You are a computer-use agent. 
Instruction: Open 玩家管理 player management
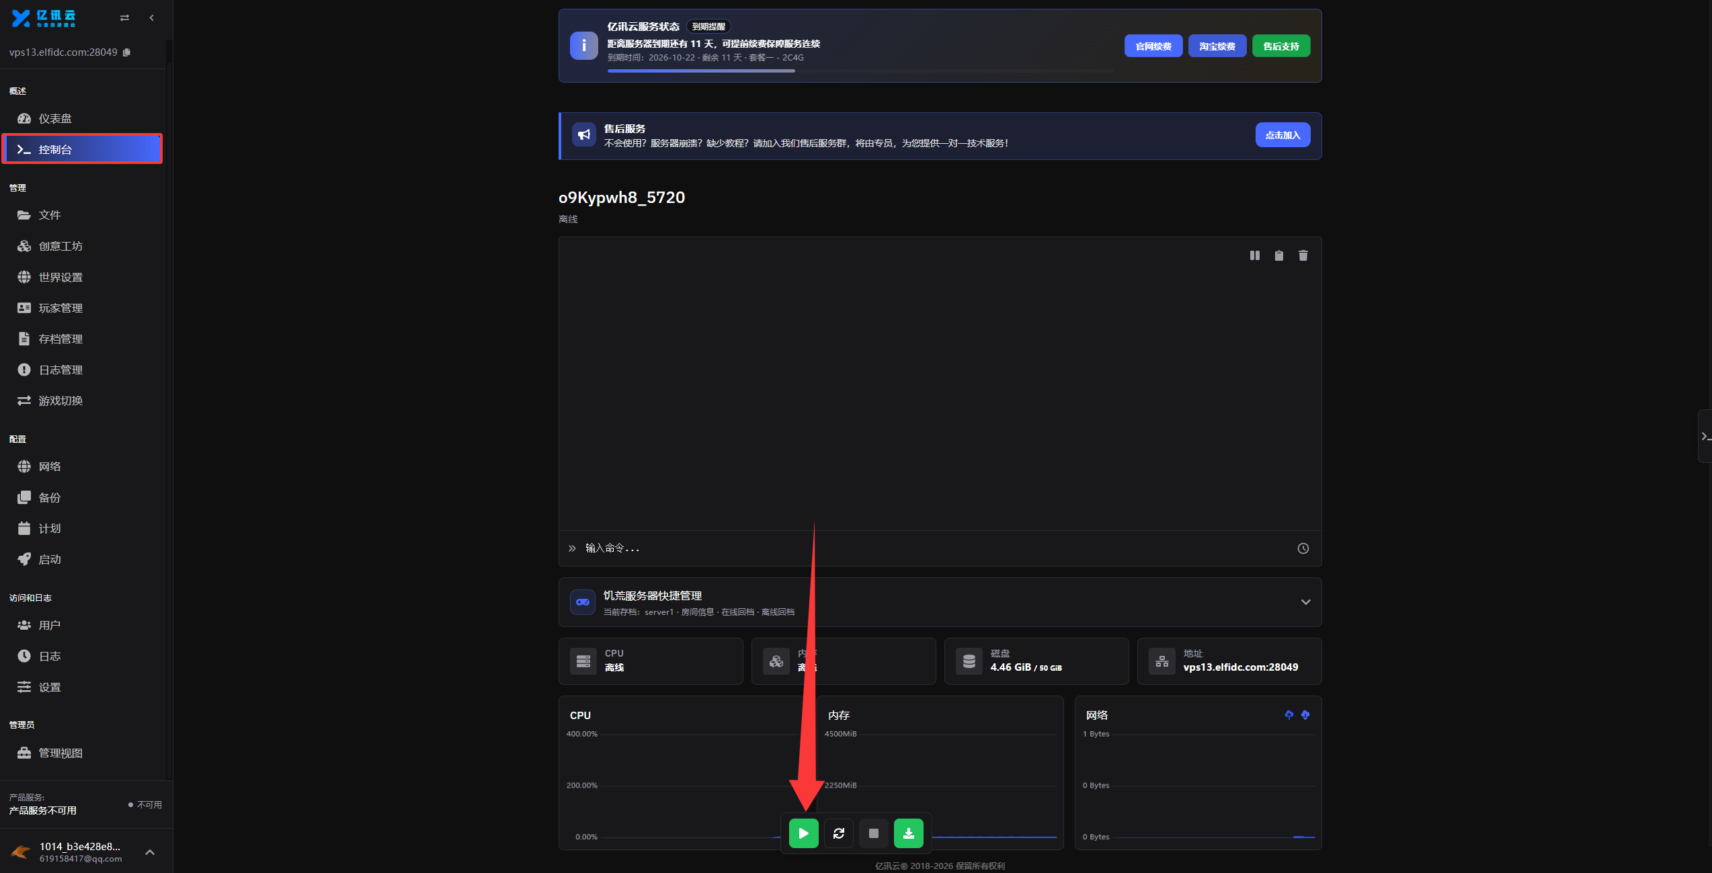[x=83, y=308]
